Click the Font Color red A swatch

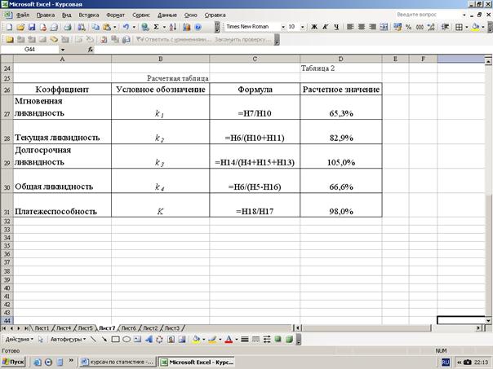point(229,338)
